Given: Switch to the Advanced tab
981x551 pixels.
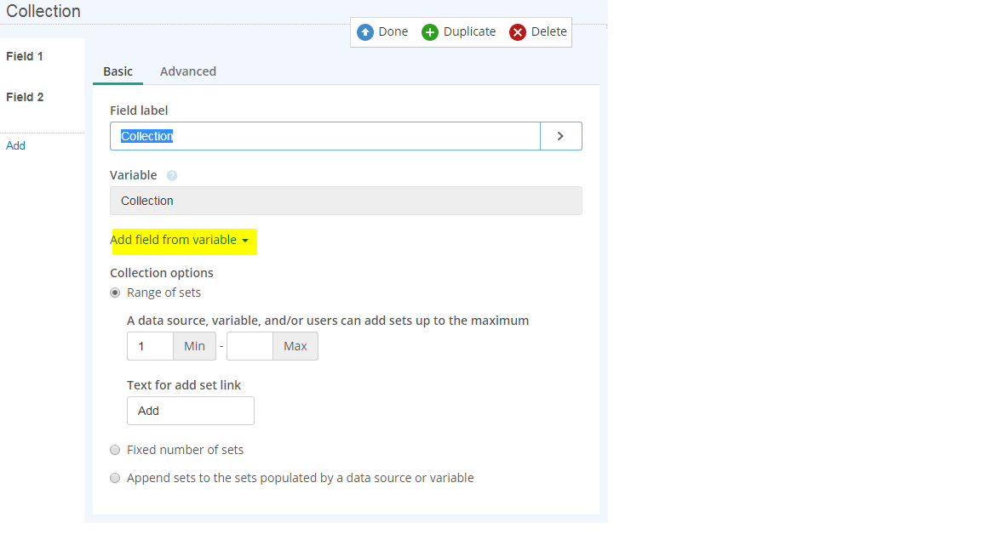Looking at the screenshot, I should click(188, 71).
